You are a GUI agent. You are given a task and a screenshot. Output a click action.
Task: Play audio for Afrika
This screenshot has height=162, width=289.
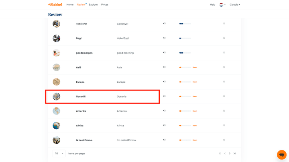(164, 126)
